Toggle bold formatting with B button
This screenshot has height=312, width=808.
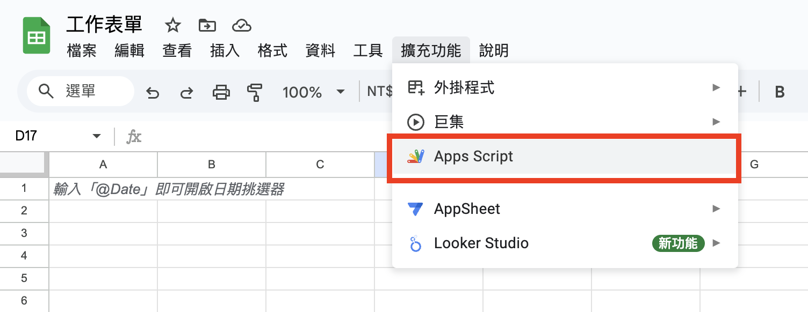[x=780, y=92]
